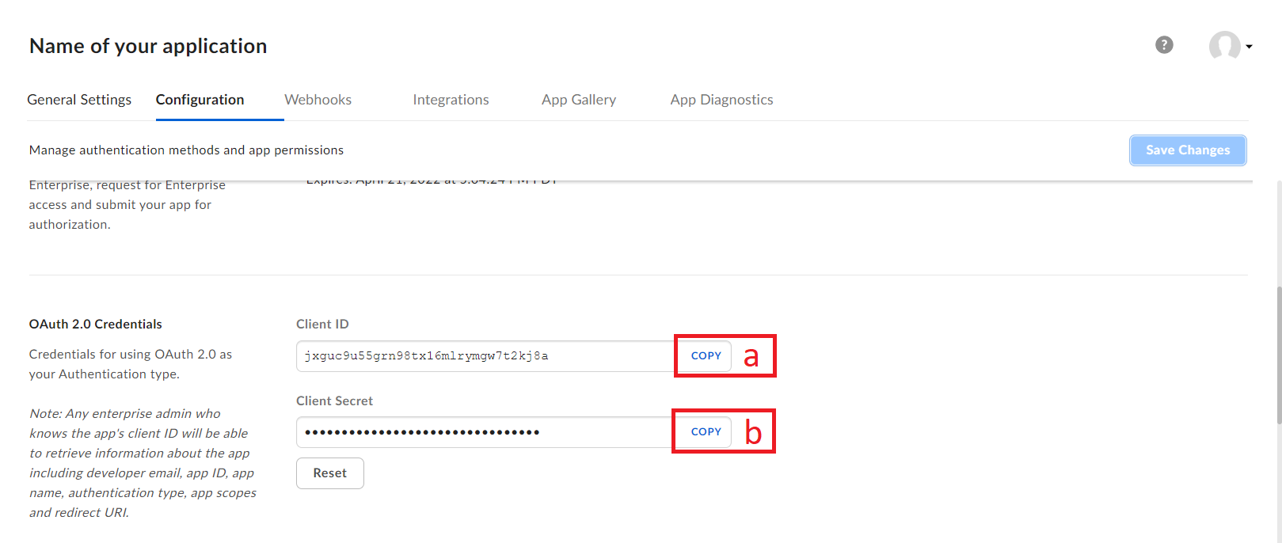The width and height of the screenshot is (1282, 543).
Task: Open the help question mark icon
Action: tap(1163, 45)
